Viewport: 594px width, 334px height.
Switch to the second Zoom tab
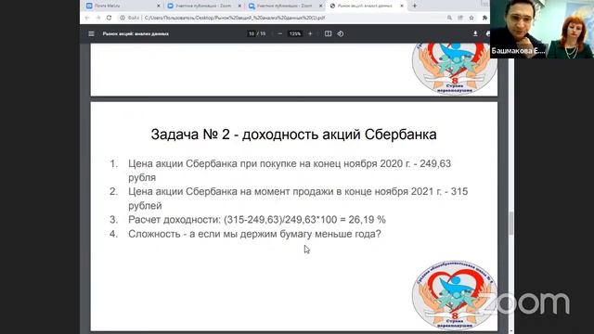point(284,6)
